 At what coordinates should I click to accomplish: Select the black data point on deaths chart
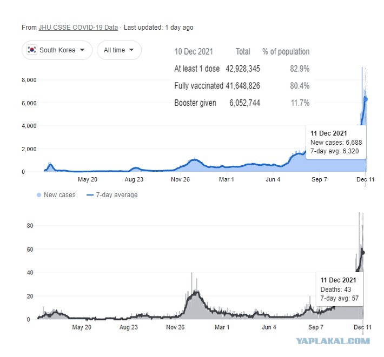click(363, 253)
